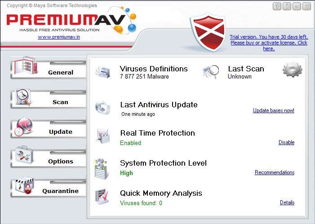Open the Recommendations link
The height and width of the screenshot is (224, 315).
275,172
